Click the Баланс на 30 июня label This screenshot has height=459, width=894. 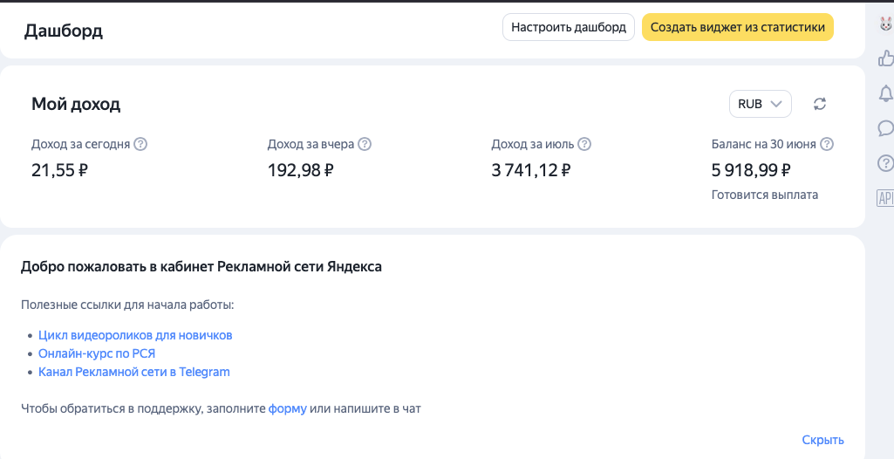tap(764, 144)
